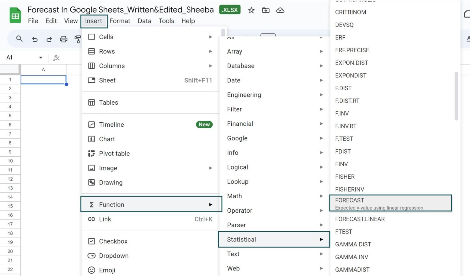Click the Google Sheets logo
This screenshot has height=276, width=470.
click(15, 15)
